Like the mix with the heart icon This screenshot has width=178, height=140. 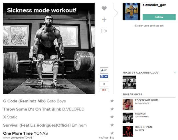[x=104, y=8]
